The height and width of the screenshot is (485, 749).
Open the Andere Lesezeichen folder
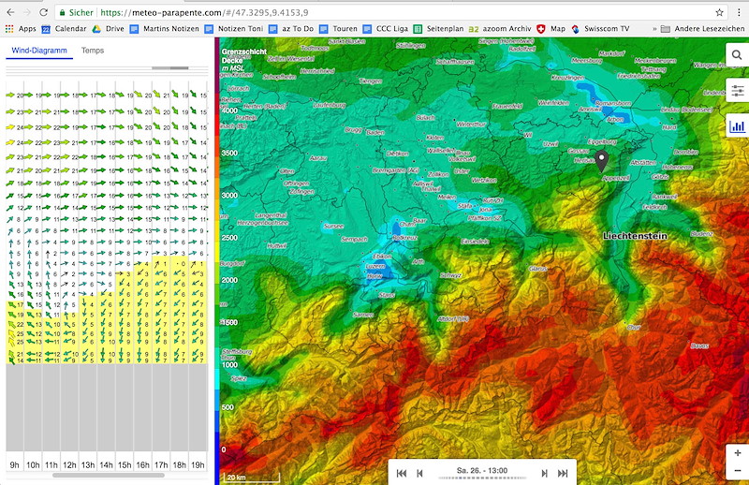pyautogui.click(x=702, y=29)
